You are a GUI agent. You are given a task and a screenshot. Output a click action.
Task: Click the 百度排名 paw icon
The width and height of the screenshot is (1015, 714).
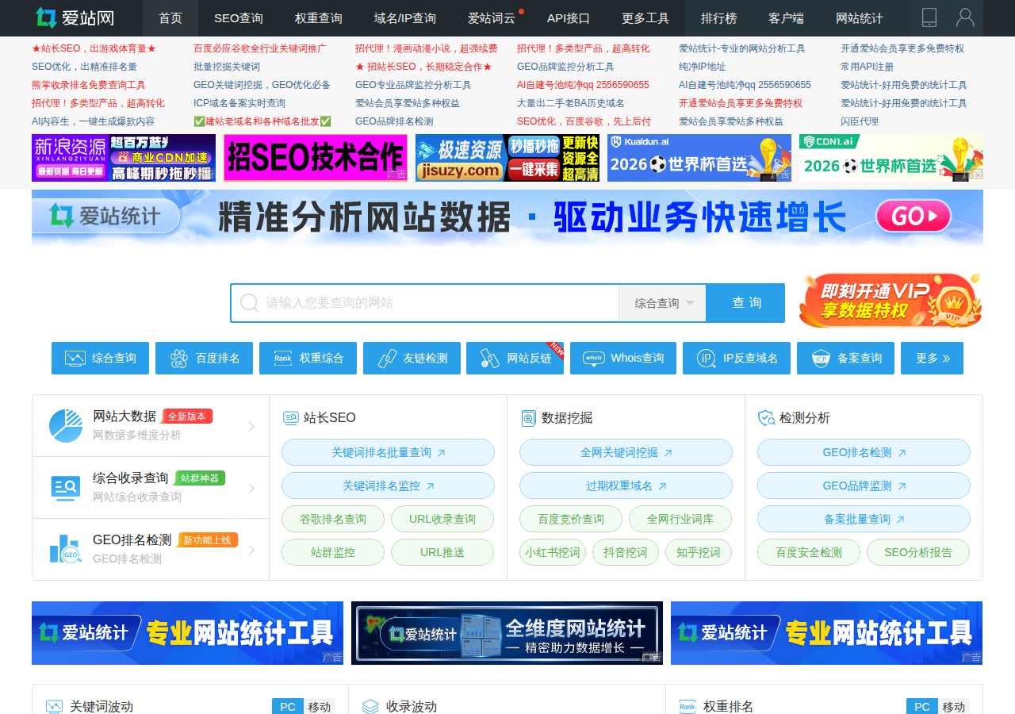pyautogui.click(x=178, y=359)
